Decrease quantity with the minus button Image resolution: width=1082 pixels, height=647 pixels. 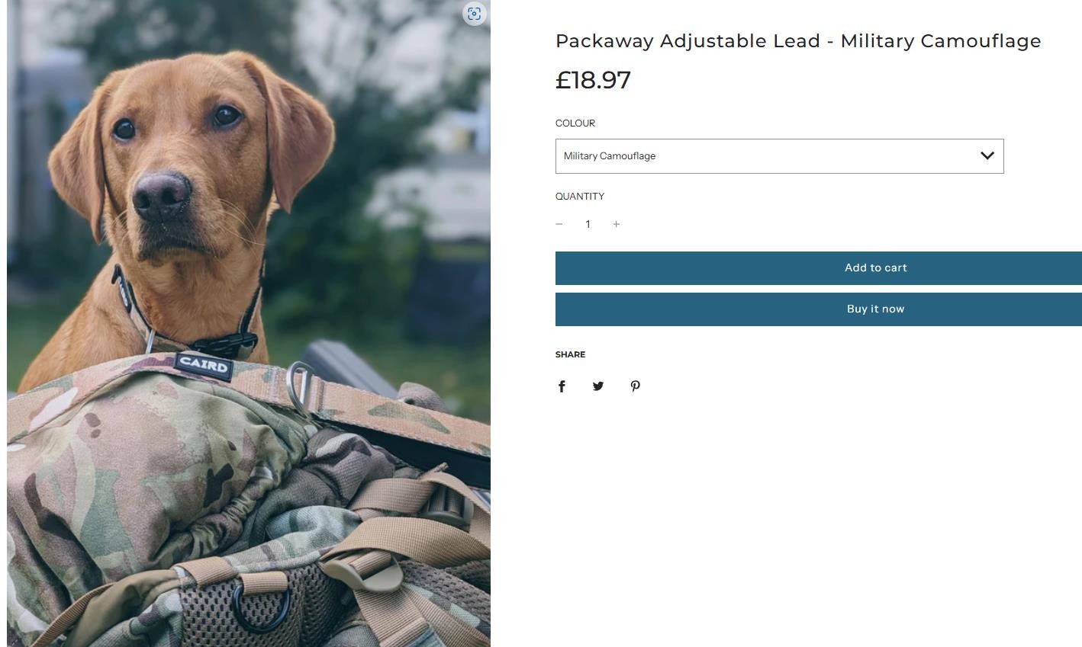[x=559, y=224]
